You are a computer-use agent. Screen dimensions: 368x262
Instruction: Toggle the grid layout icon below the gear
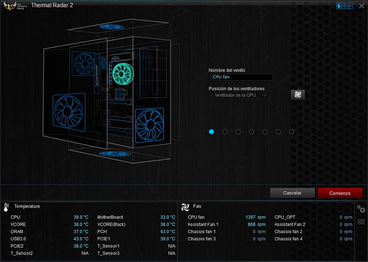[x=361, y=222]
